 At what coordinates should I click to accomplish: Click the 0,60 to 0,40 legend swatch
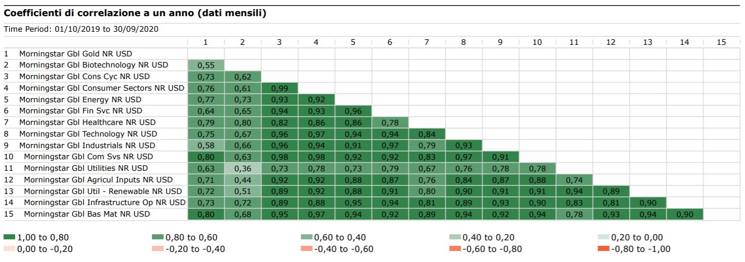306,237
